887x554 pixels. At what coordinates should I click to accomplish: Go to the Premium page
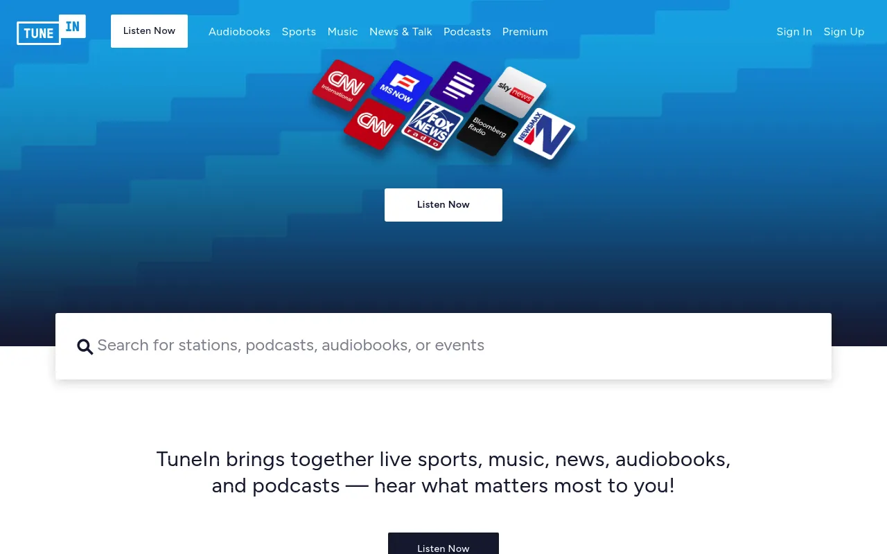click(525, 32)
